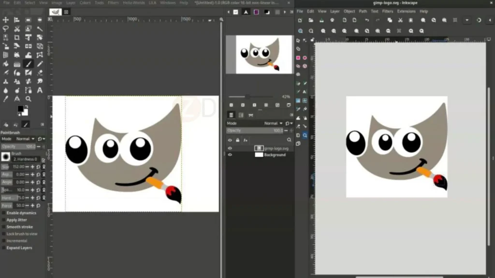Enable dynamics checkbox in Paintbrush options
This screenshot has height=278, width=495.
[x=3, y=213]
